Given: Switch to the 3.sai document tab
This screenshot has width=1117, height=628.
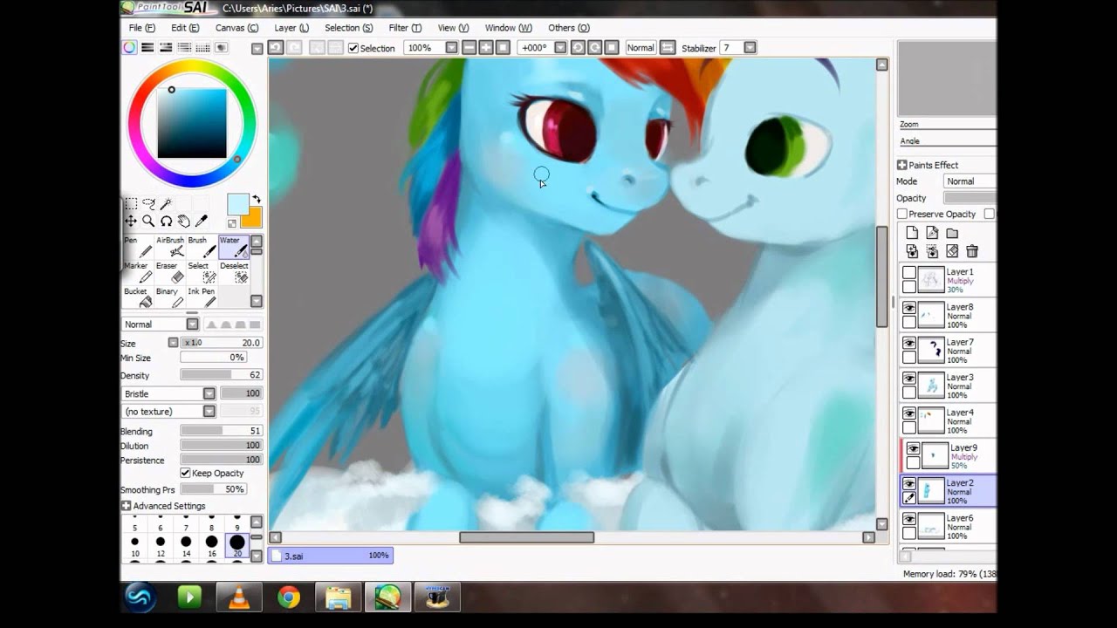Looking at the screenshot, I should 331,556.
